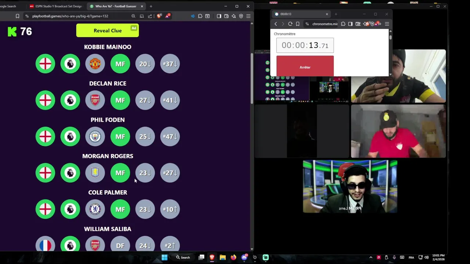Viewport: 470px width, 264px height.
Task: Close the Who Are Ya? tab
Action: pos(142,6)
